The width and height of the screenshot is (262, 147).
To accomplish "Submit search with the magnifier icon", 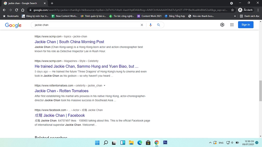I will (159, 25).
